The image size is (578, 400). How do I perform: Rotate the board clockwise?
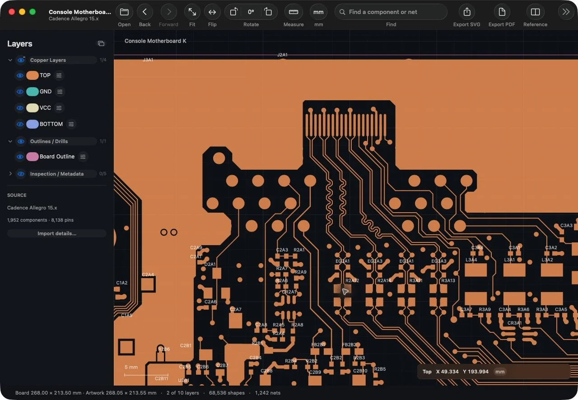pyautogui.click(x=268, y=12)
